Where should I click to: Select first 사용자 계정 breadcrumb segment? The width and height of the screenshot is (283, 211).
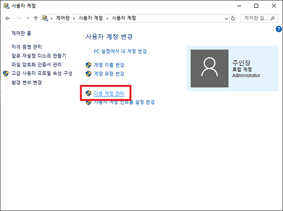tap(91, 18)
